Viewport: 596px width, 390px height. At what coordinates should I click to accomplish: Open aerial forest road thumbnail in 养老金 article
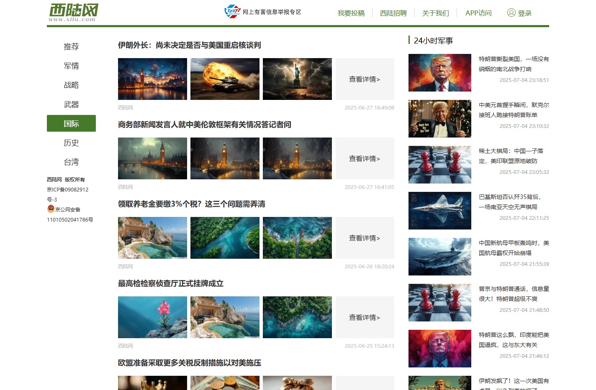[297, 238]
